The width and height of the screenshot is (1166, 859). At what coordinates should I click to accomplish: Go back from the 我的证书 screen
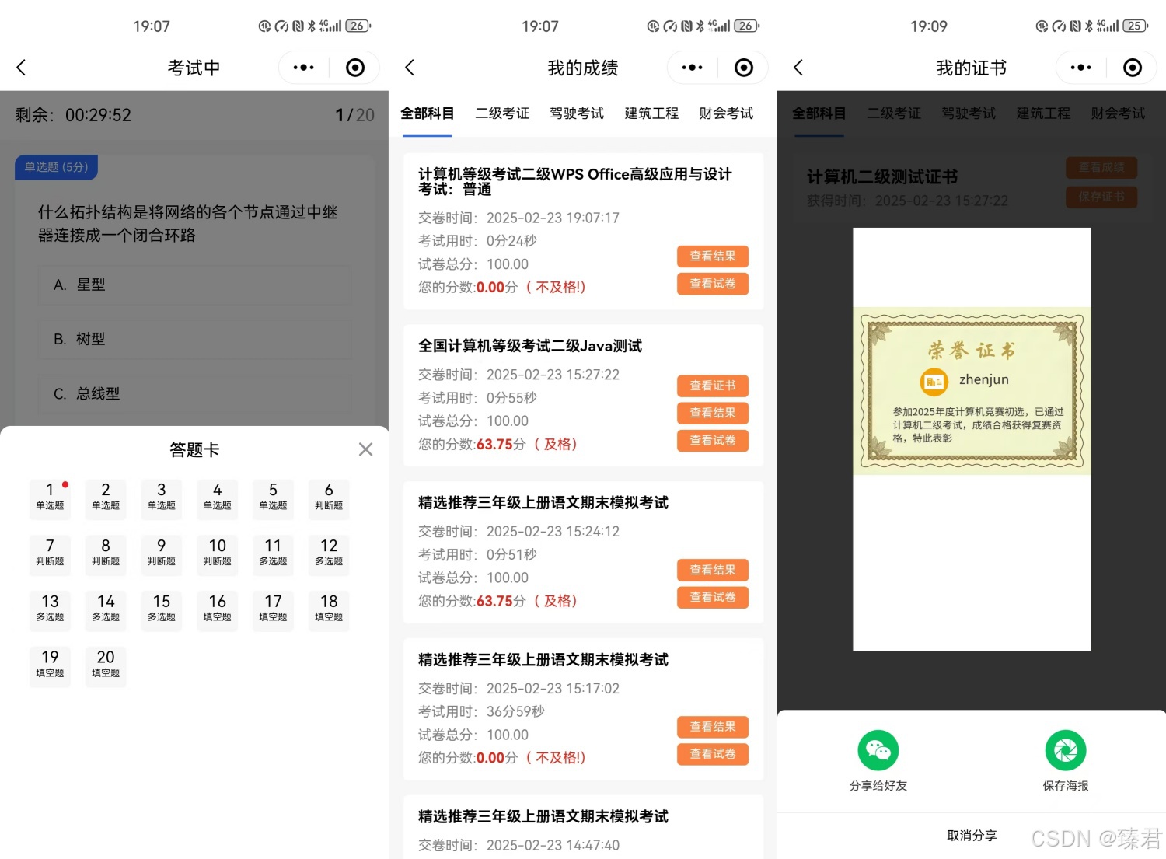[x=798, y=68]
